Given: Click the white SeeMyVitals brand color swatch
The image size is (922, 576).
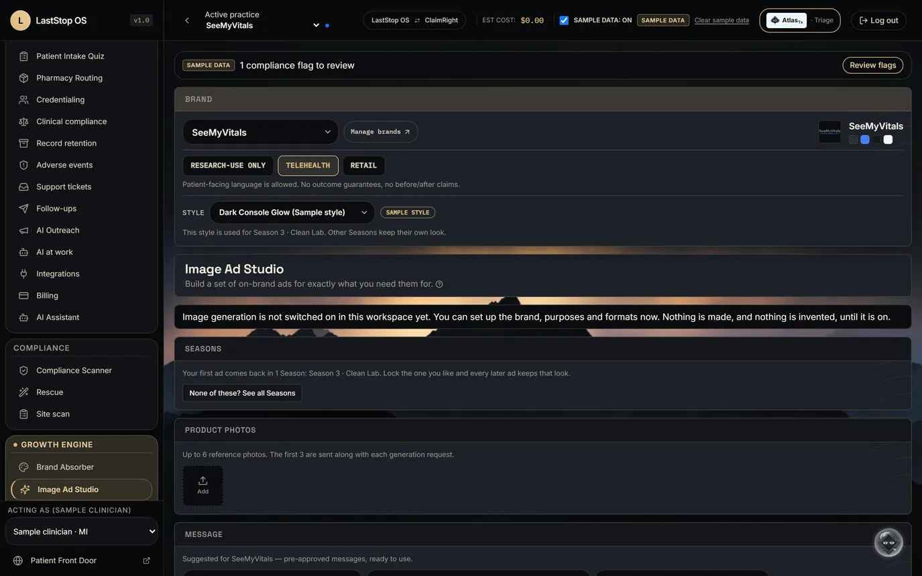Looking at the screenshot, I should pos(888,139).
